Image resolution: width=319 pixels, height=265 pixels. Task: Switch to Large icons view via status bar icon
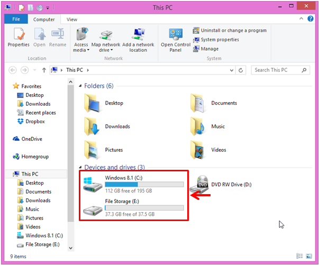(309, 256)
